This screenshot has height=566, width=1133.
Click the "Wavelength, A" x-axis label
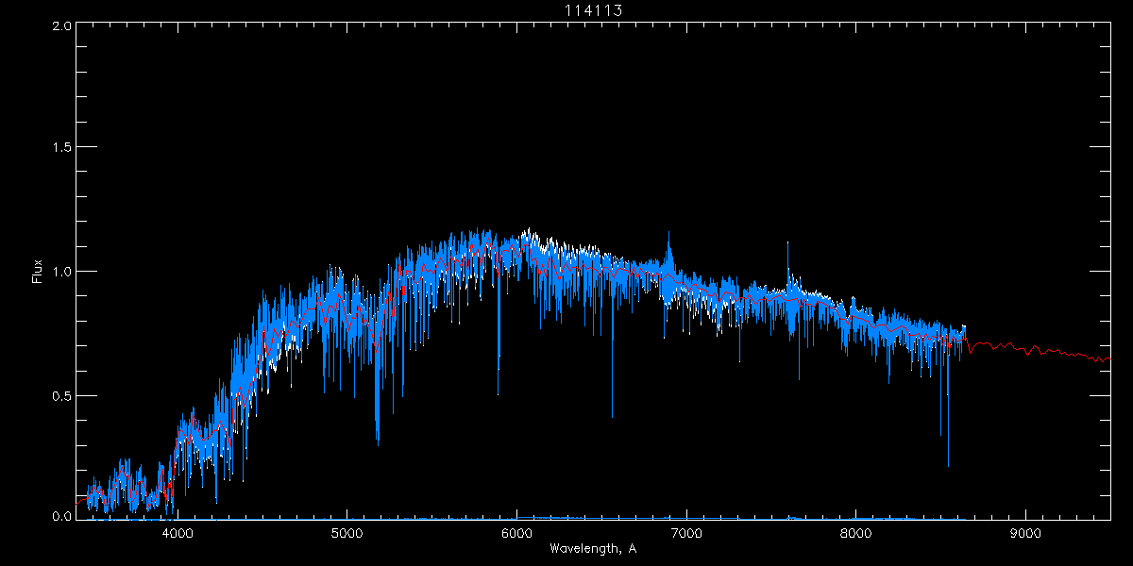click(592, 549)
